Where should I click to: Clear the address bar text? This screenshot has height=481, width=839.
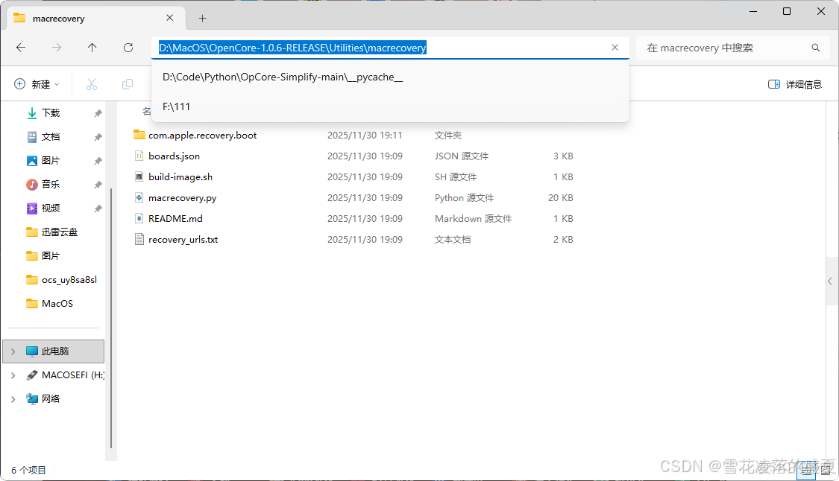[615, 48]
